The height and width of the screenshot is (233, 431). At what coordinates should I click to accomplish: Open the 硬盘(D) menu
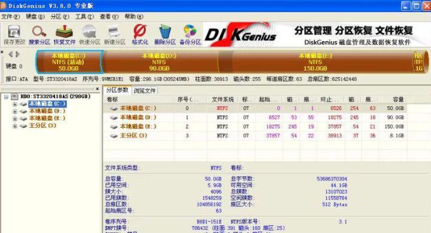pos(35,17)
